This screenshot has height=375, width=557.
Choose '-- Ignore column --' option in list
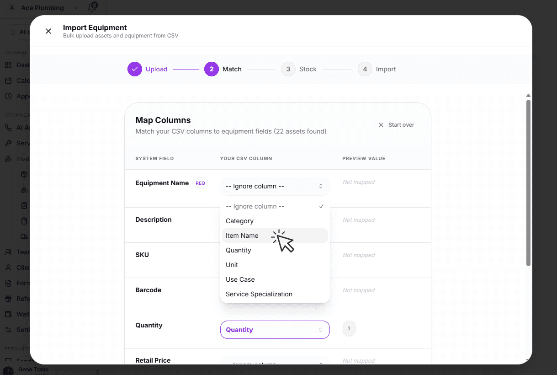[x=275, y=206]
